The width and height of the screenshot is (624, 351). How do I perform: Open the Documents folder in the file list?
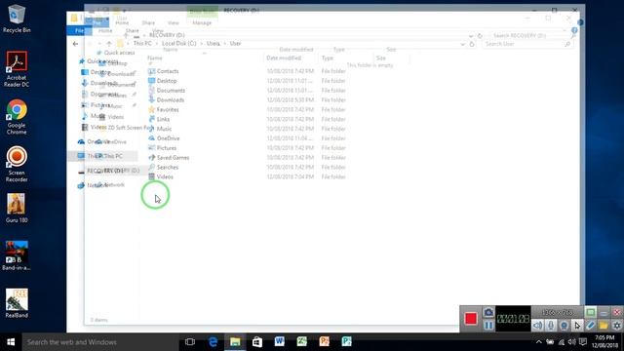171,91
